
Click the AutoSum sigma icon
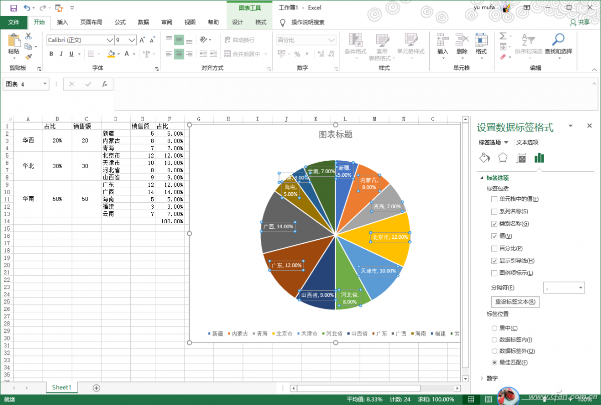(503, 36)
